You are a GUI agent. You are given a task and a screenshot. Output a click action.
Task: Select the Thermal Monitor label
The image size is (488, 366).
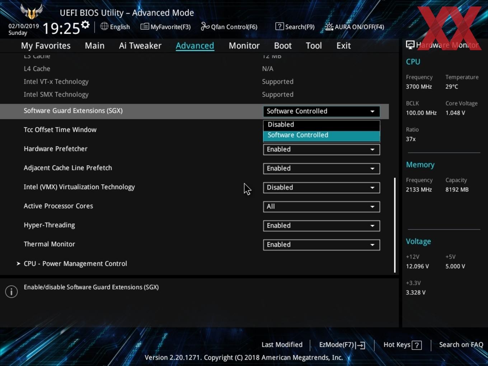pyautogui.click(x=49, y=244)
